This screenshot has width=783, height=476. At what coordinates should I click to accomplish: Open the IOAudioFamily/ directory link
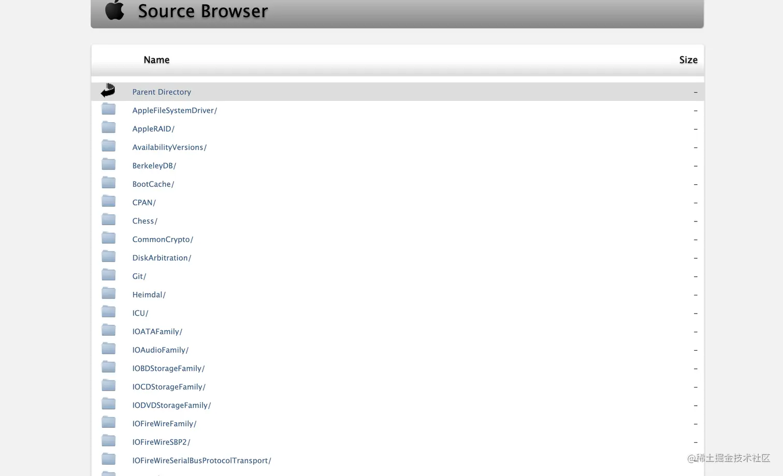[161, 350]
